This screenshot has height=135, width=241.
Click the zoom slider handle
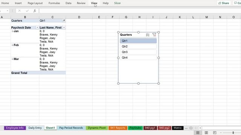coord(233,133)
